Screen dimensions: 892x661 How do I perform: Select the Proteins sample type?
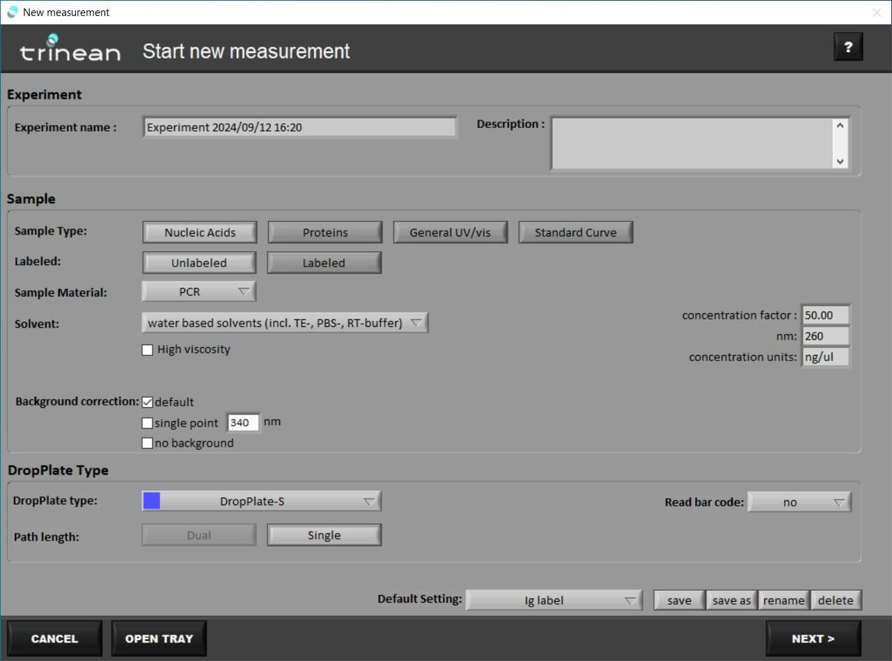[325, 232]
